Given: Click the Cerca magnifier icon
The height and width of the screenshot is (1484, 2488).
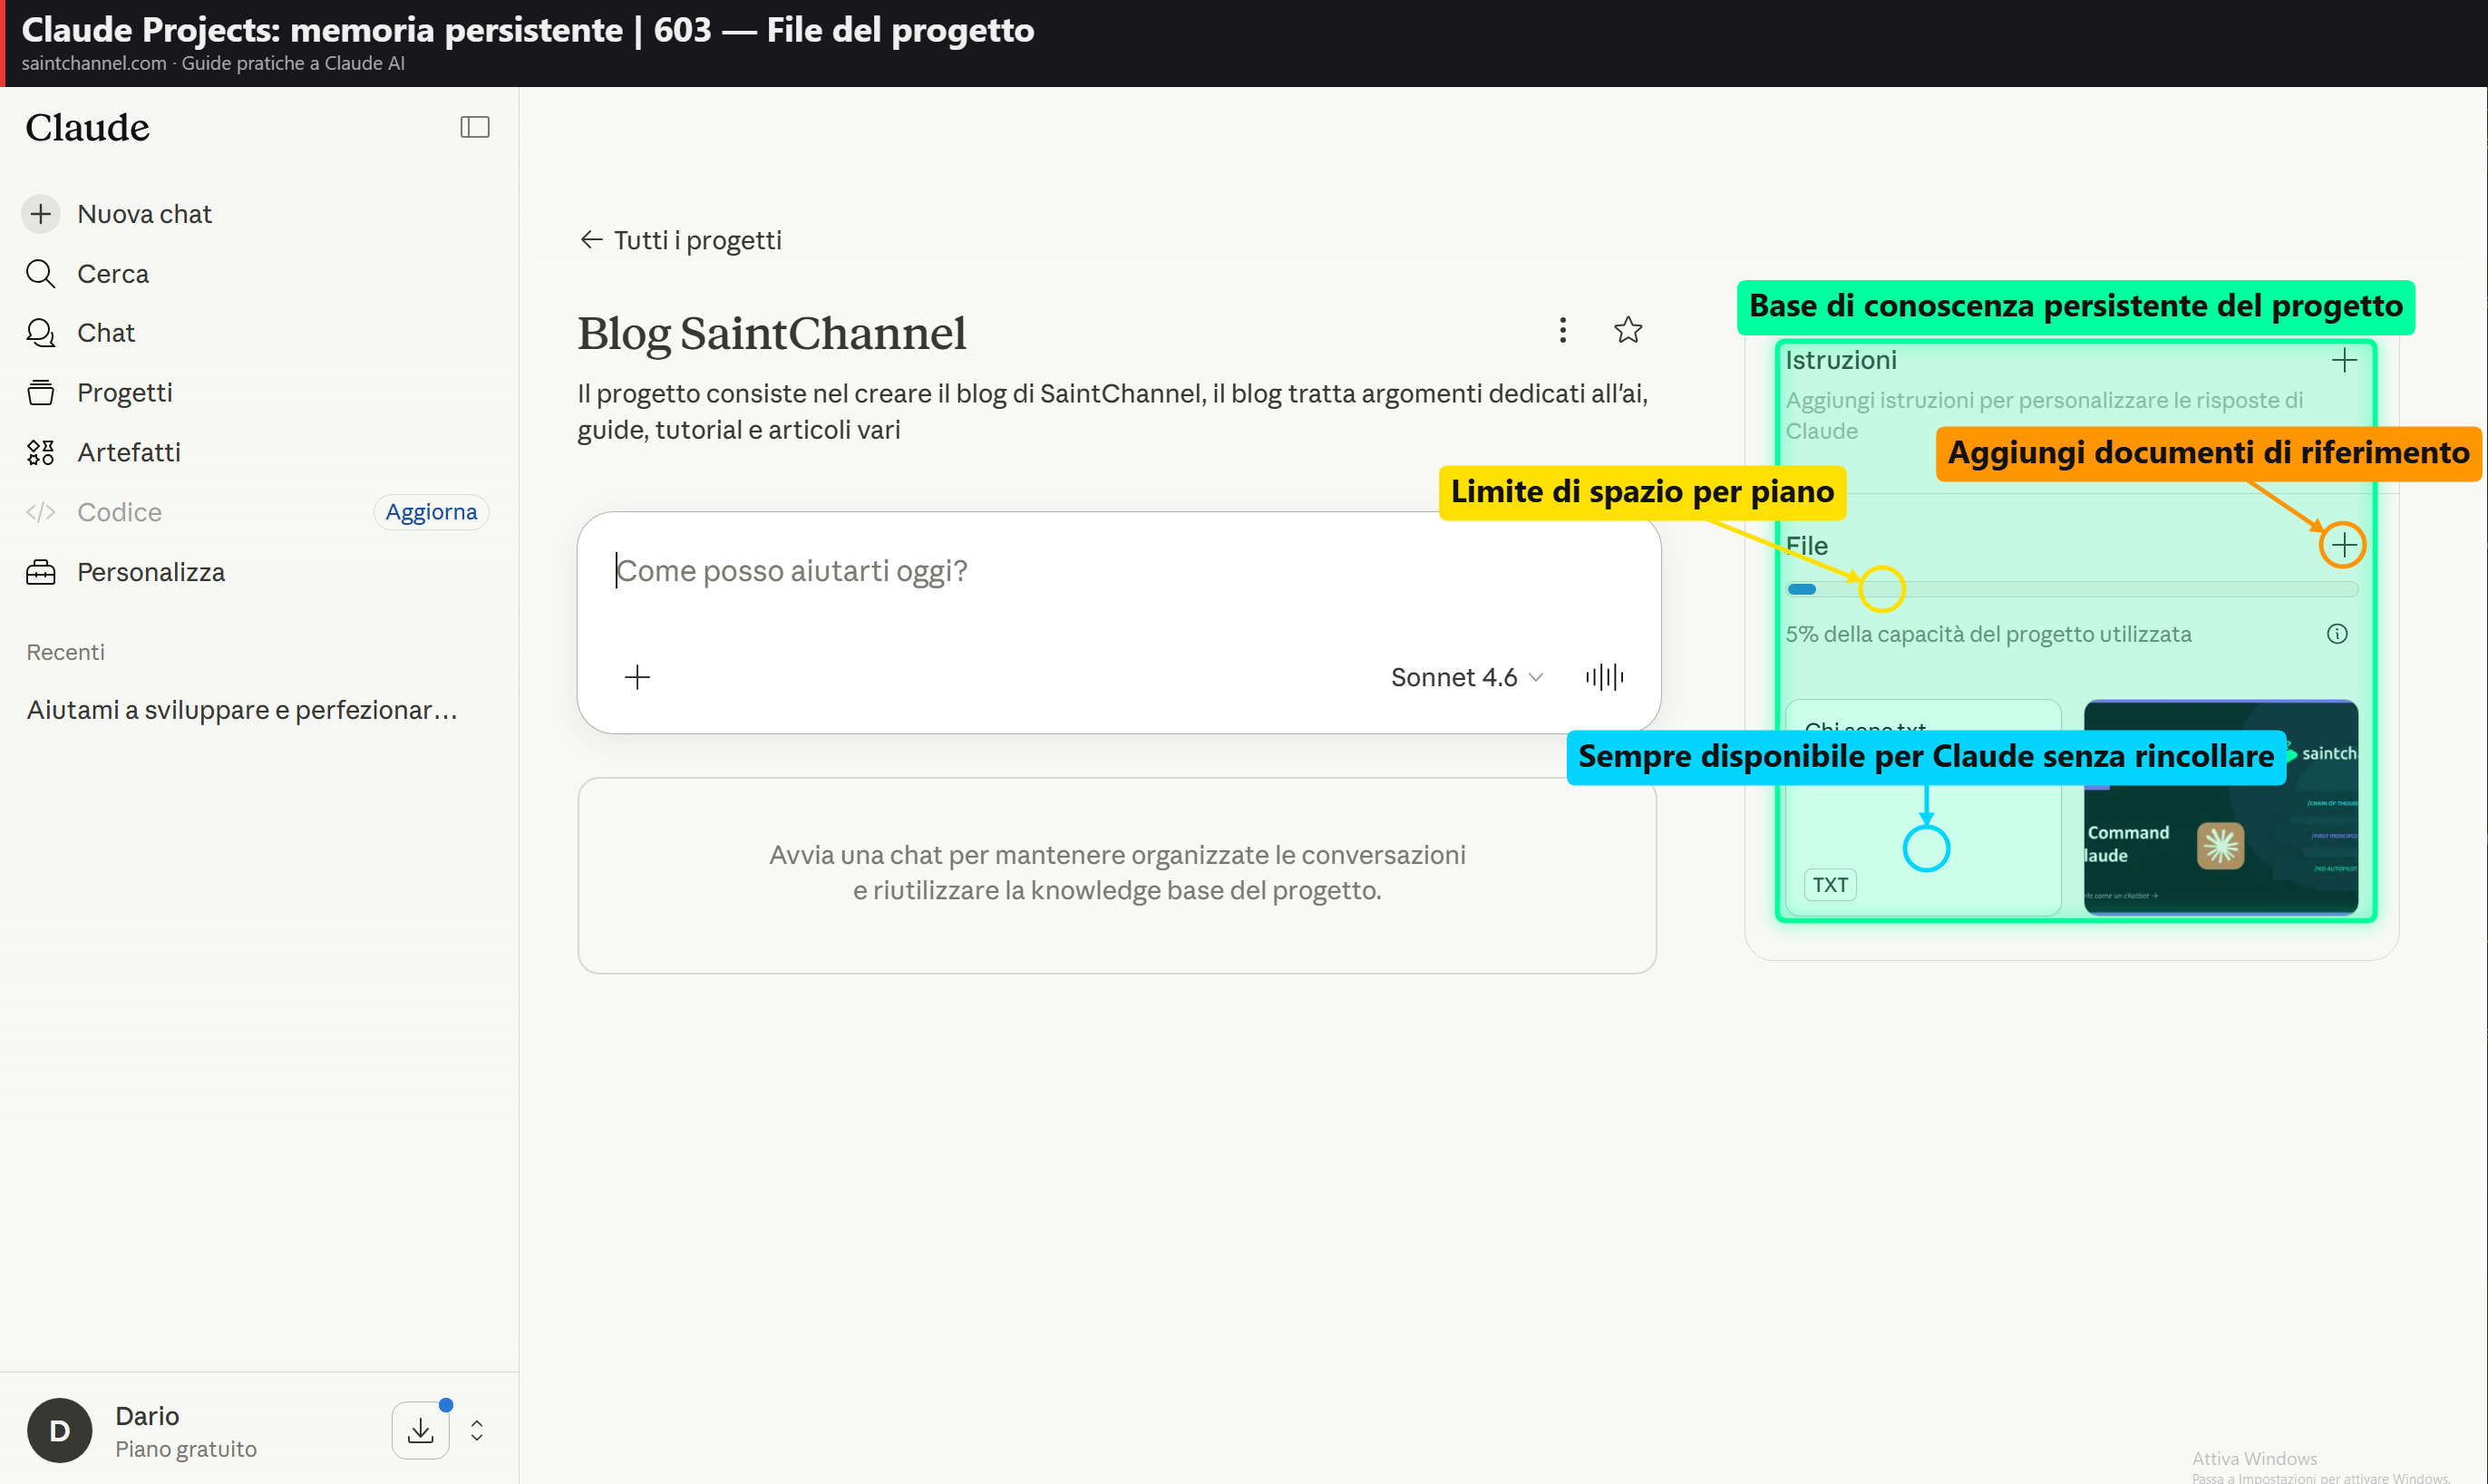Looking at the screenshot, I should coord(41,273).
